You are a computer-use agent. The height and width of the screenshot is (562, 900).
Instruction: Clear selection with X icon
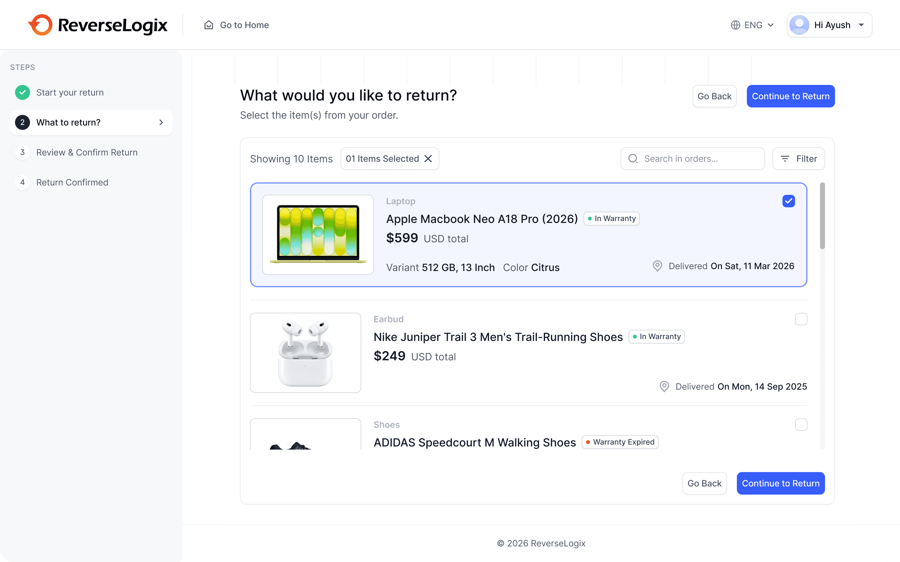[x=428, y=159]
